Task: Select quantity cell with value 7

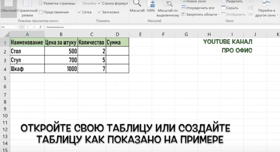Action: (x=92, y=68)
